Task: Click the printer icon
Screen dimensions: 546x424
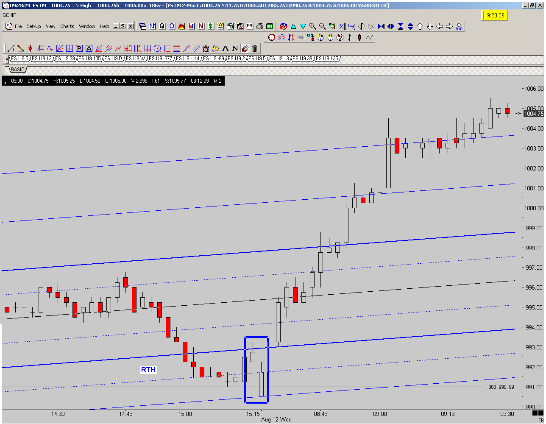Action: click(260, 26)
